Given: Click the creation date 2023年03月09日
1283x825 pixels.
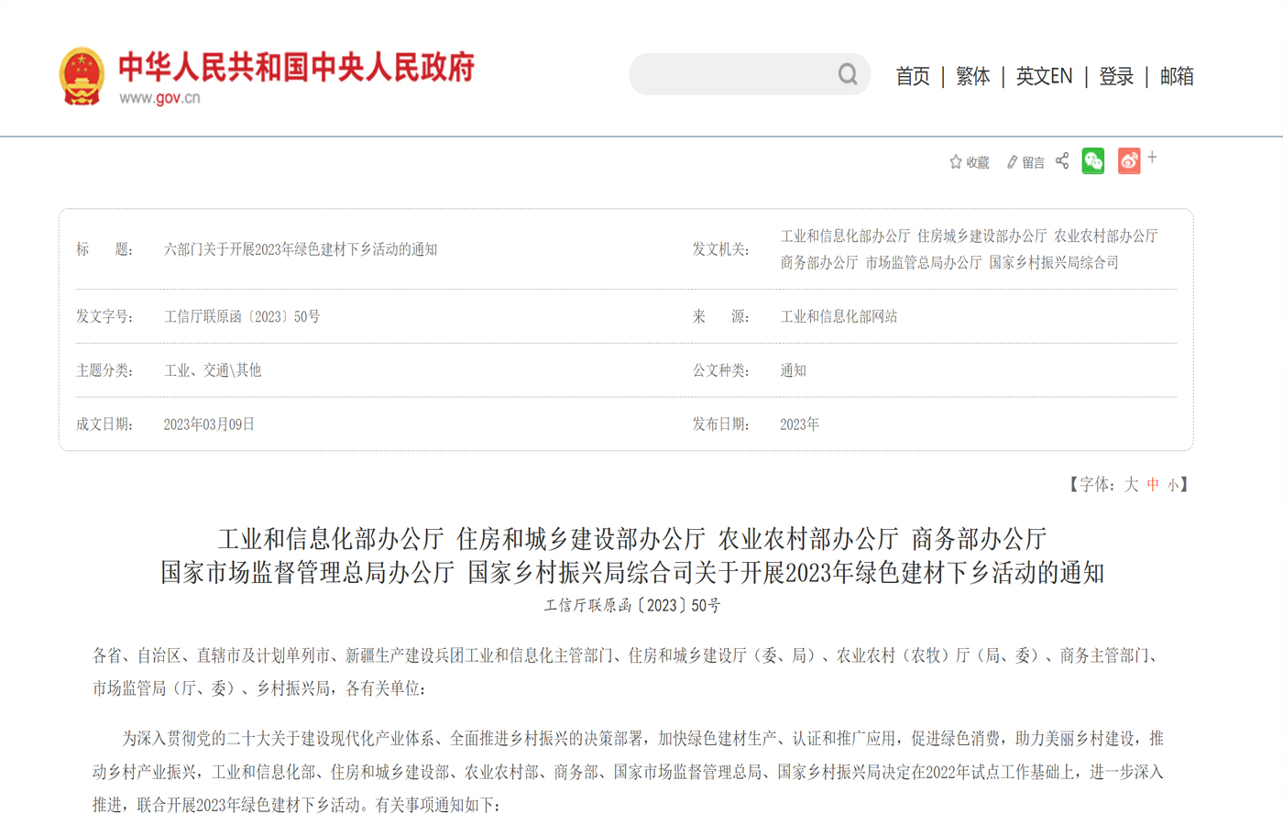Looking at the screenshot, I should [209, 424].
